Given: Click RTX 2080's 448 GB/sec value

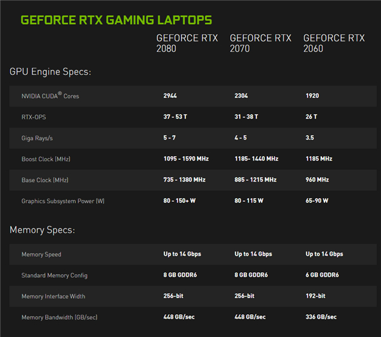Looking at the screenshot, I should [179, 317].
